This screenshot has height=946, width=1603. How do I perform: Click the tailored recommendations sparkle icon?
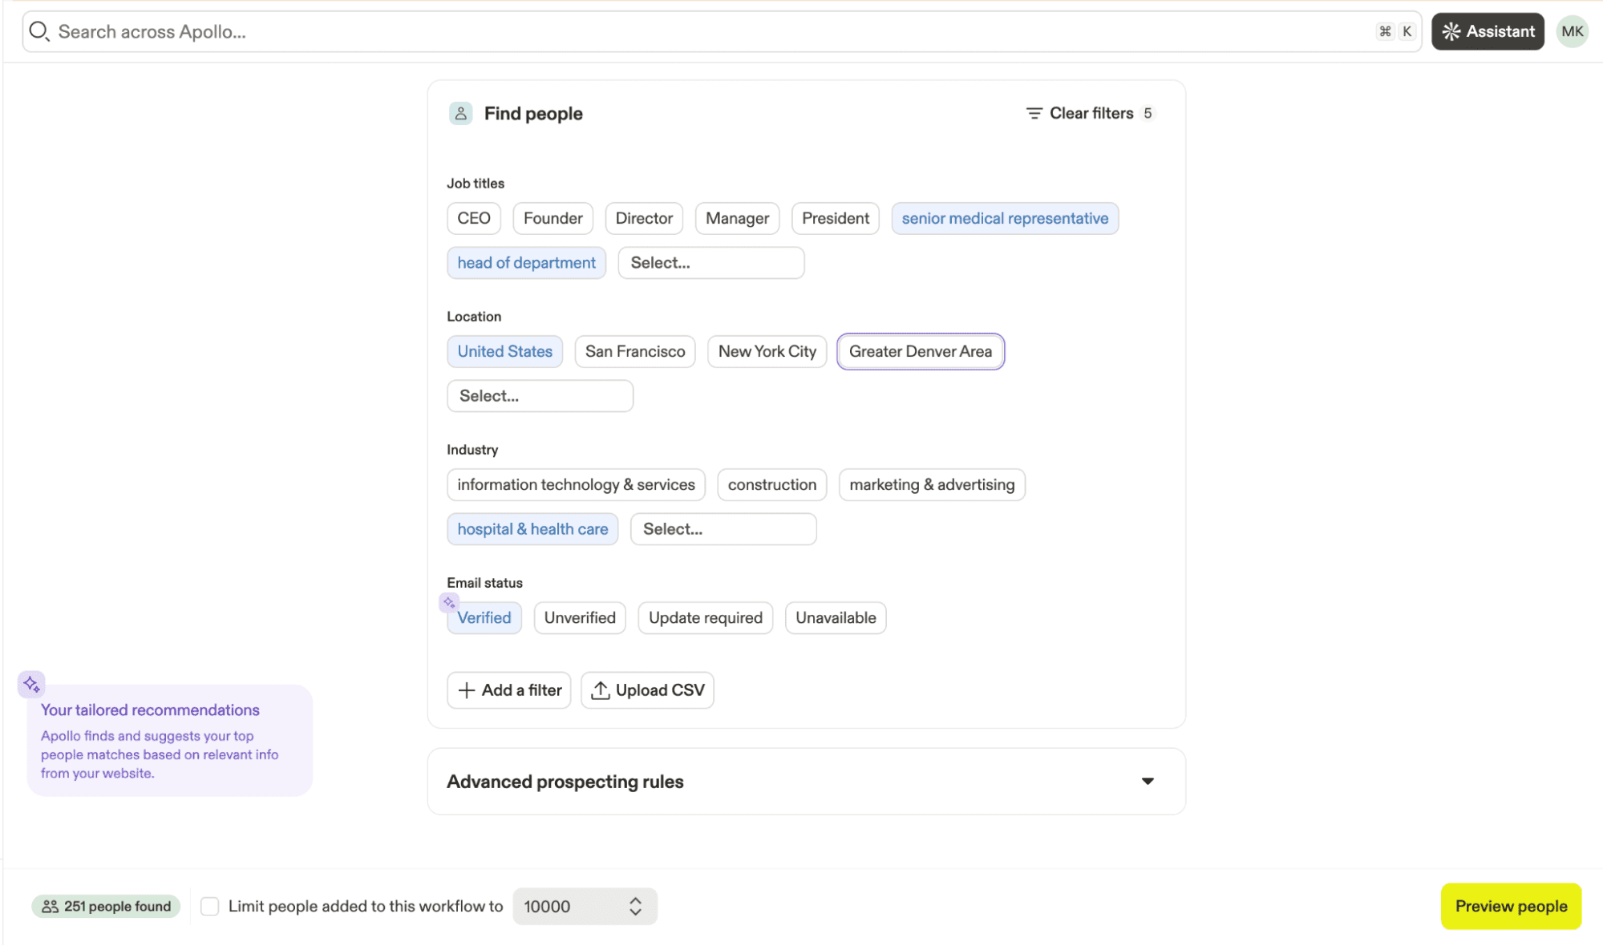[31, 684]
